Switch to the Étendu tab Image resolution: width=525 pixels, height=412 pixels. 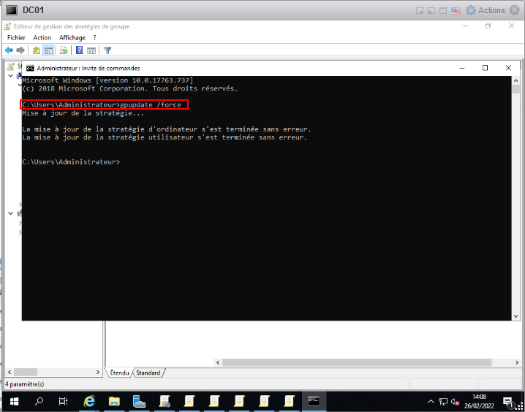120,373
